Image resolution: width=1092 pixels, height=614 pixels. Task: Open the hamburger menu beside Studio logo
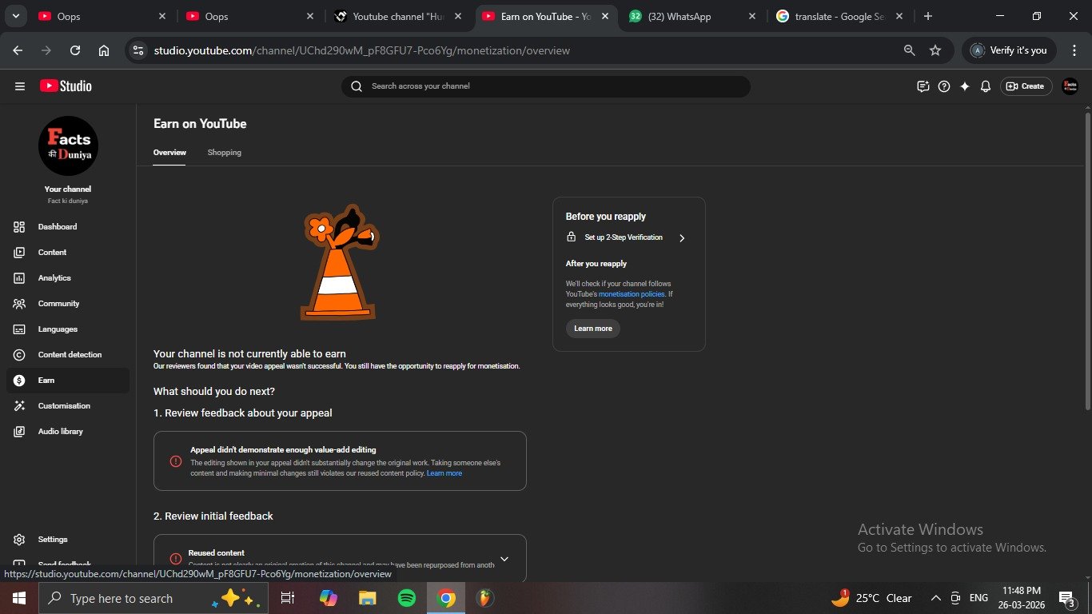(20, 86)
